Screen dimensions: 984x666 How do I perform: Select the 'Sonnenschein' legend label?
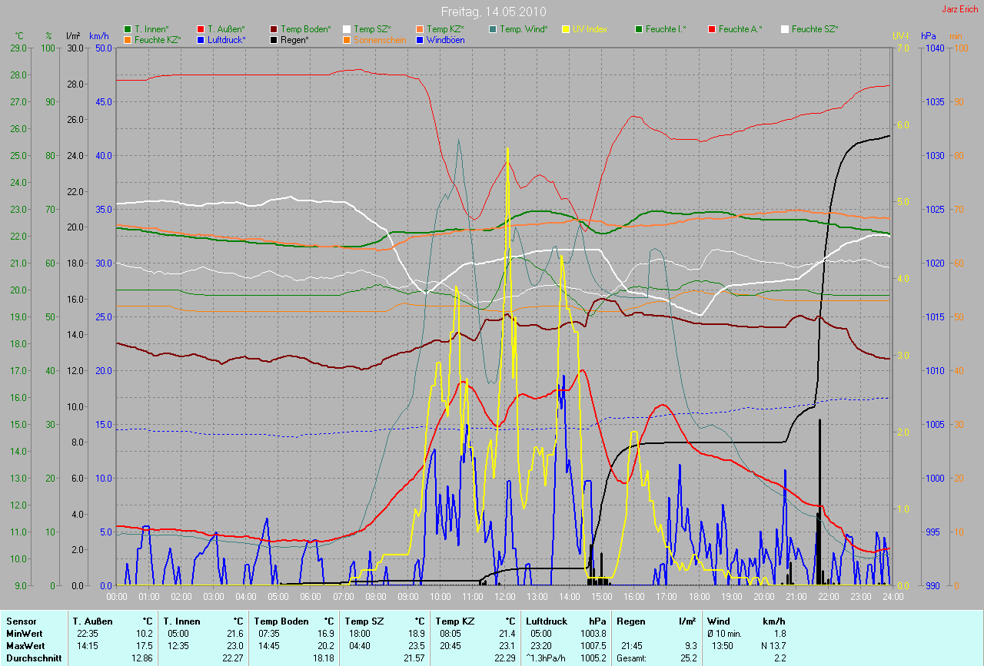(x=380, y=39)
